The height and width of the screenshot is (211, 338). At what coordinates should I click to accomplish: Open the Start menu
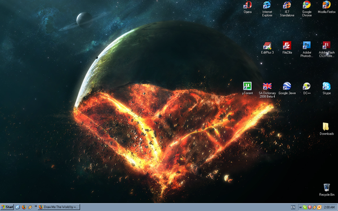(7, 207)
